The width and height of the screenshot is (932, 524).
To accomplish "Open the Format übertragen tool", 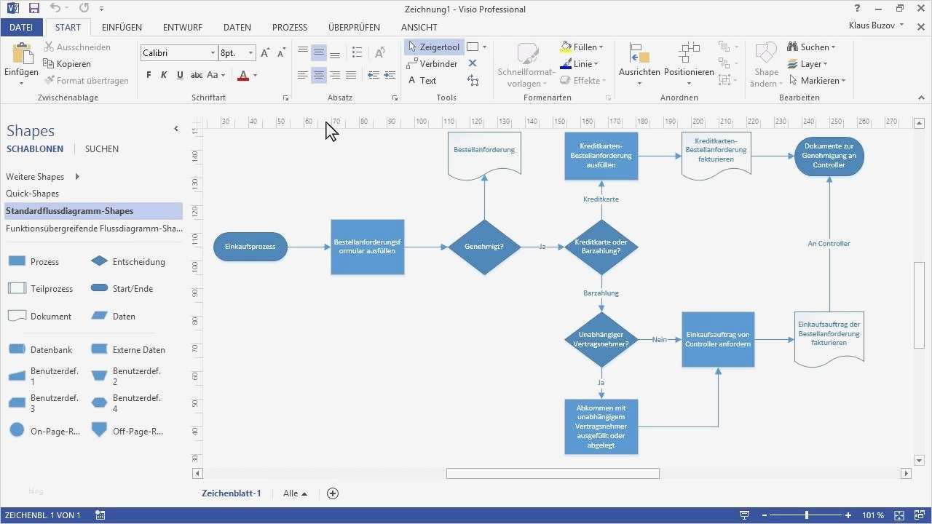I will [x=87, y=80].
